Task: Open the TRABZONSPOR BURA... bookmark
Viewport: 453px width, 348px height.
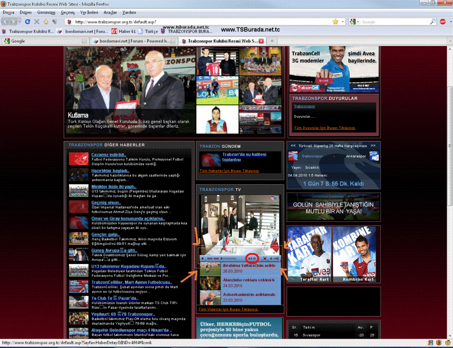Action: [x=187, y=31]
